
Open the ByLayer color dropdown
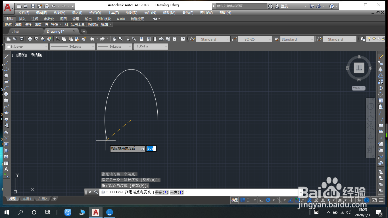[27, 47]
